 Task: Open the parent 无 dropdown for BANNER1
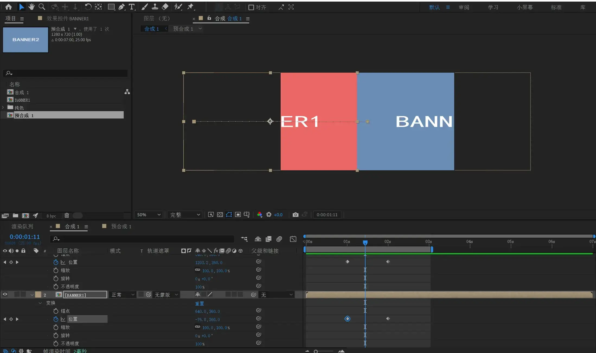click(277, 295)
